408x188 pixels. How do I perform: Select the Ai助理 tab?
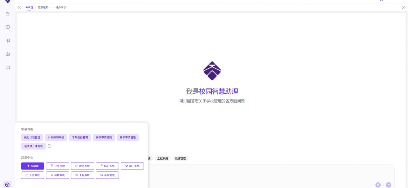(29, 7)
